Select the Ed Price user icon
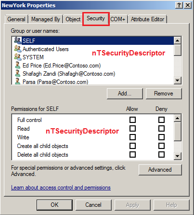Viewport: 194px width, 215px height. (x=17, y=66)
